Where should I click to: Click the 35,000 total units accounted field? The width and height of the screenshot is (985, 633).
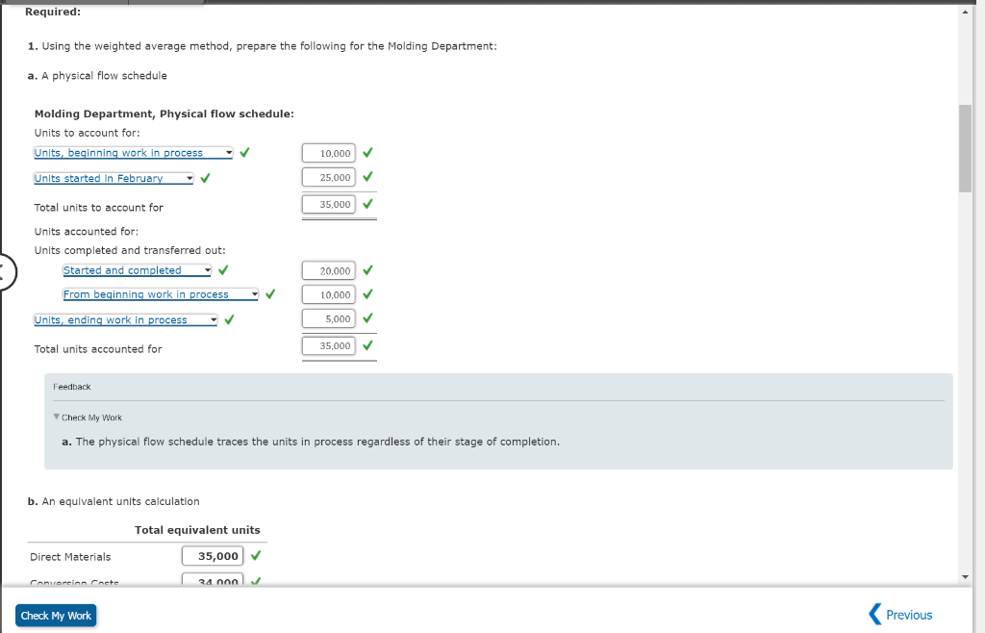pyautogui.click(x=329, y=345)
